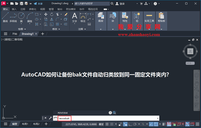Toggle ortho mode in status bar
This screenshot has width=201, height=128.
click(x=130, y=124)
